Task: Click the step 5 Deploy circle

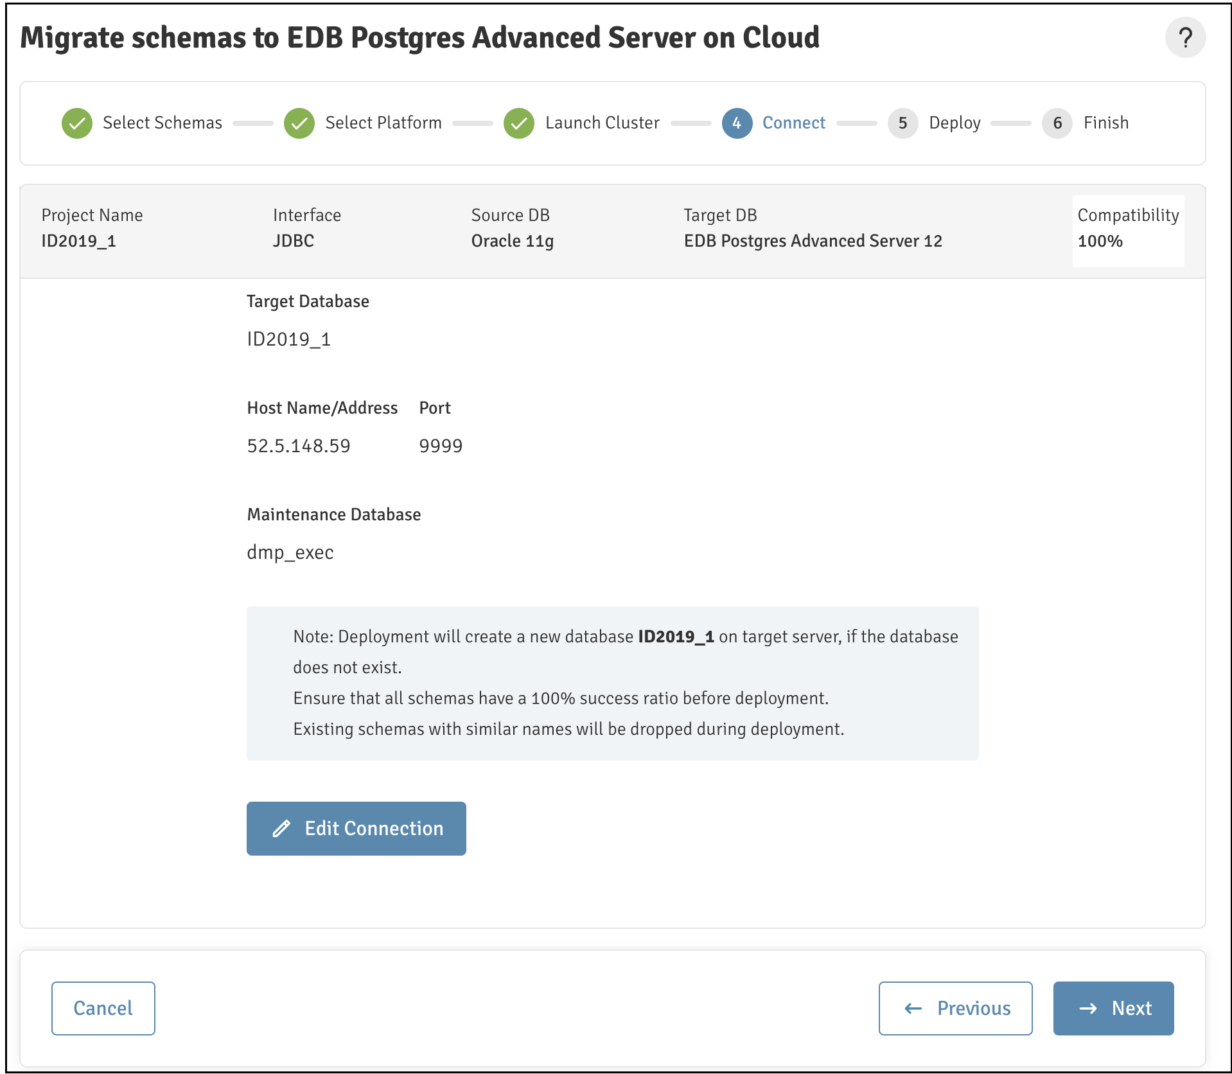Action: tap(902, 123)
